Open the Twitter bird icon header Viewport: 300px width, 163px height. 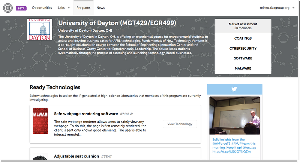[x=235, y=89]
